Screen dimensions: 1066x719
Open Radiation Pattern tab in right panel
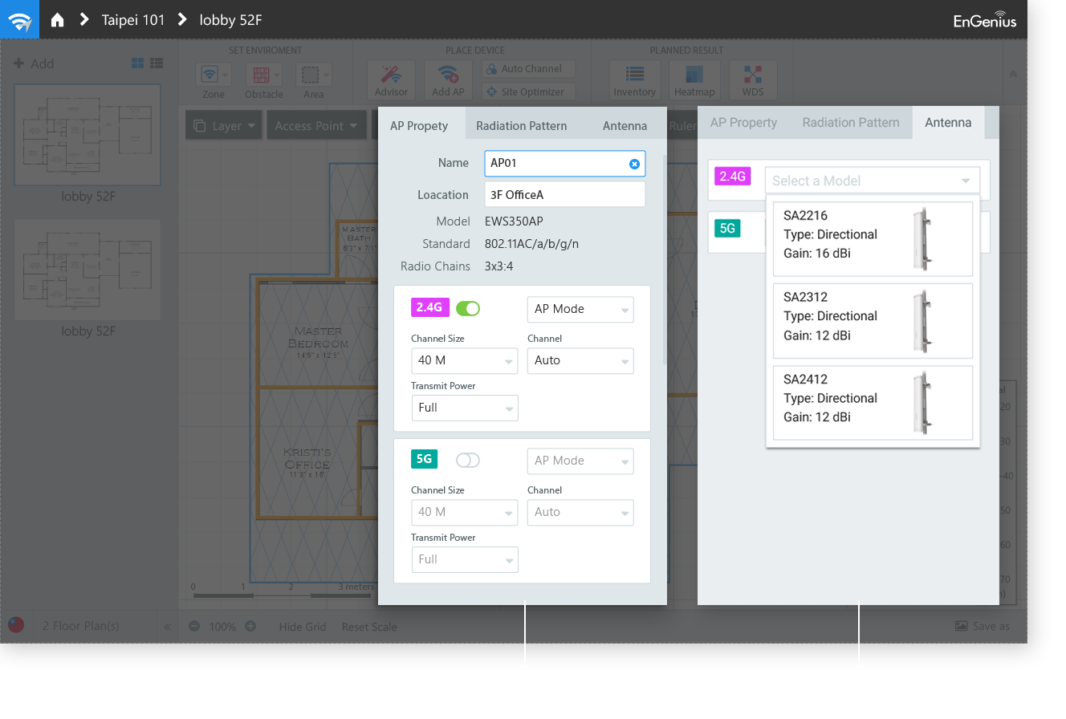click(x=851, y=123)
